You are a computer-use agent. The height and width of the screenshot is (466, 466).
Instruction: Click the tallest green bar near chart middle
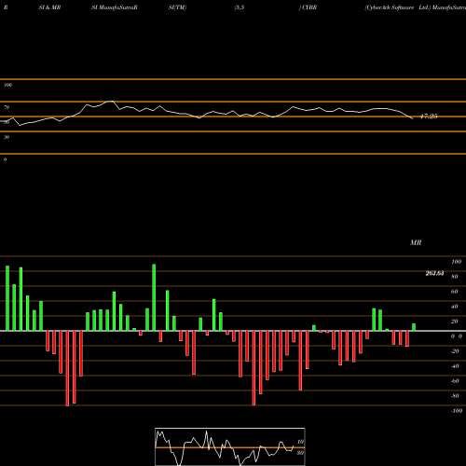point(154,297)
